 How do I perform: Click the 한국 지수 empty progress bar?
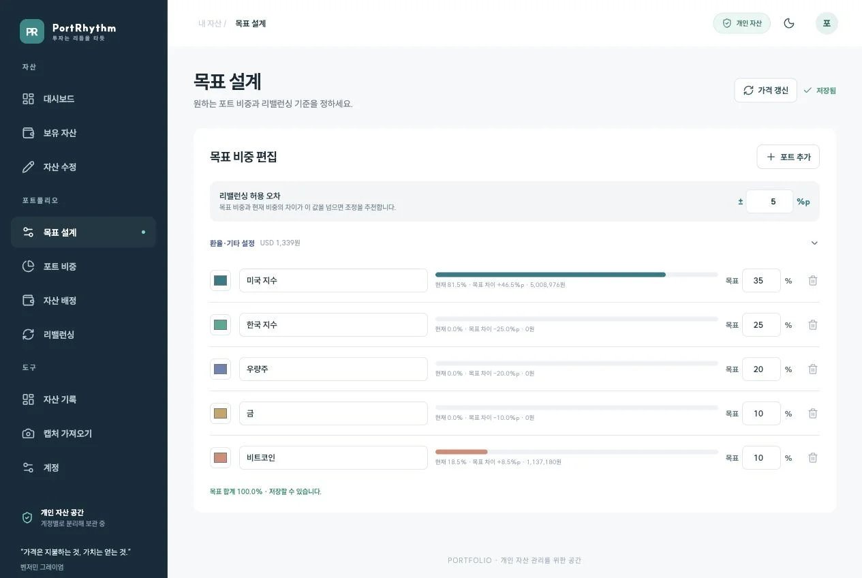[x=576, y=319]
